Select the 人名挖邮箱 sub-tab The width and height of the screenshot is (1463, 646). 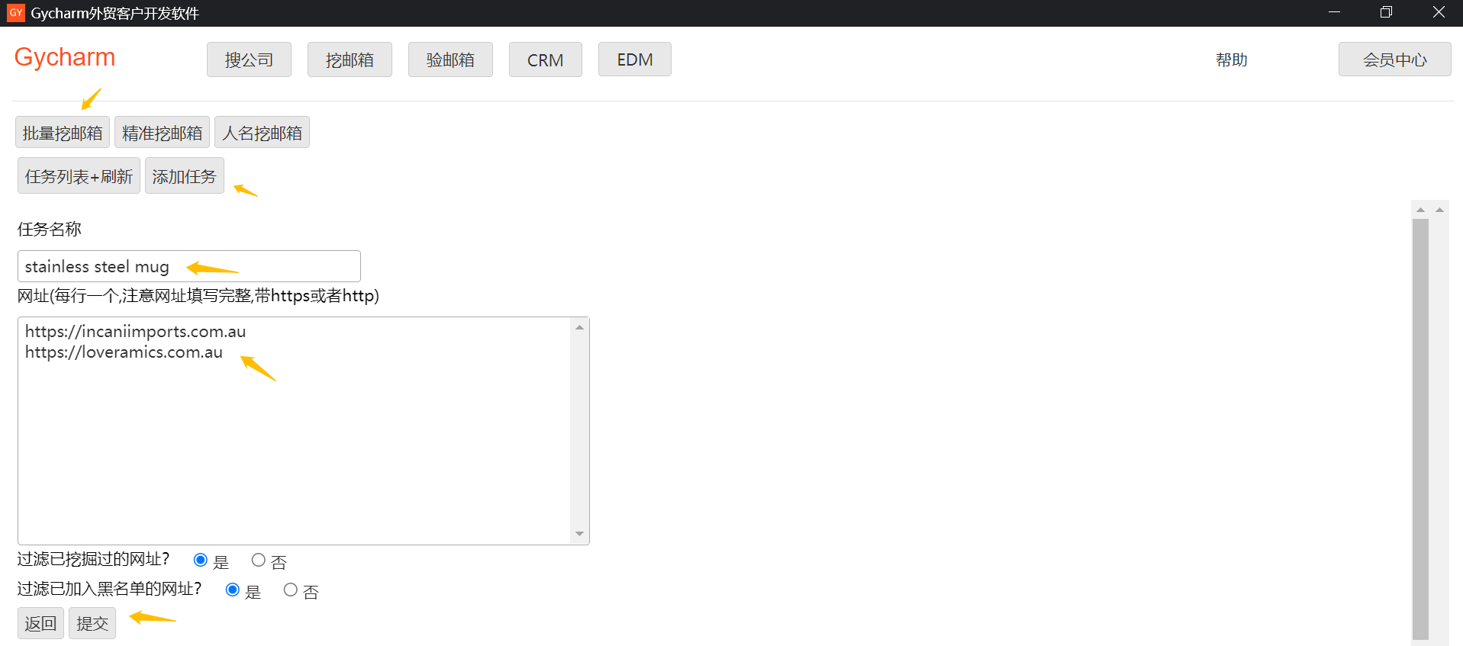tap(262, 133)
